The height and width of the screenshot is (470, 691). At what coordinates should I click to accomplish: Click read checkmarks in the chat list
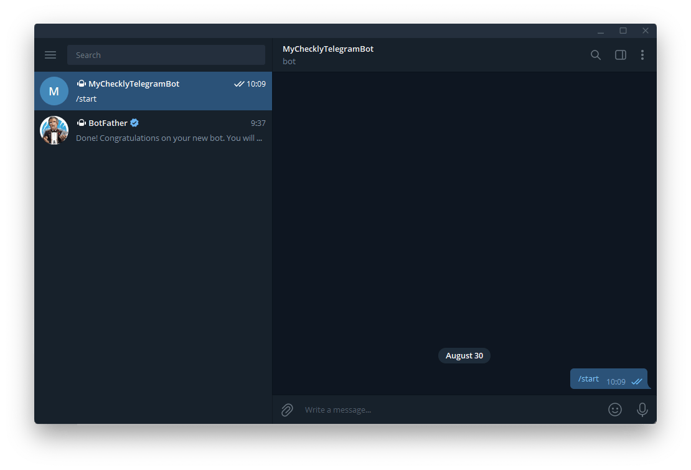(239, 84)
